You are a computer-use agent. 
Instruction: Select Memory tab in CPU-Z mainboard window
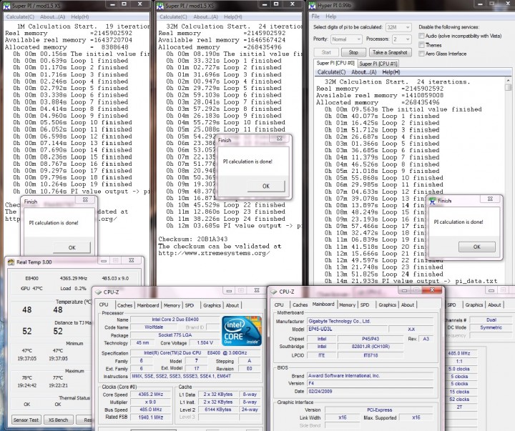click(x=347, y=305)
